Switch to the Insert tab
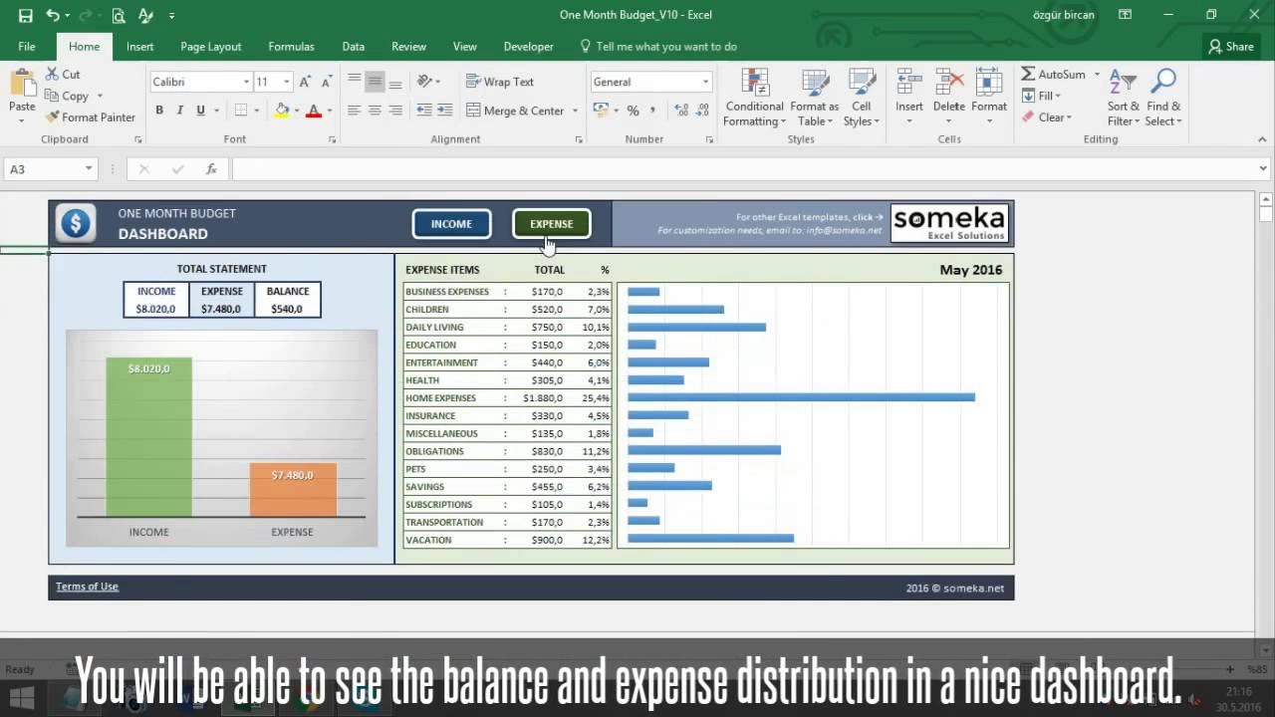Image resolution: width=1275 pixels, height=717 pixels. tap(139, 47)
